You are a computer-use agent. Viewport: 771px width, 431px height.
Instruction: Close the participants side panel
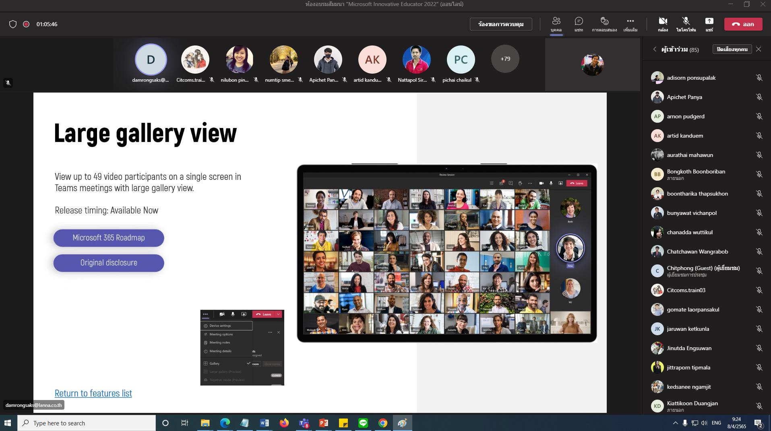pos(759,49)
